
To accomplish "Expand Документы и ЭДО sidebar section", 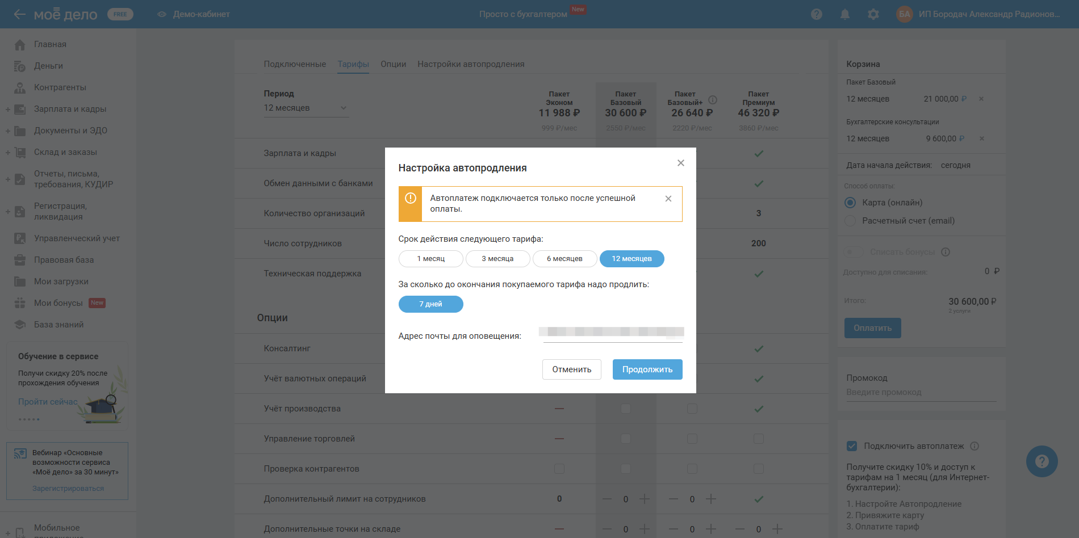I will click(8, 131).
